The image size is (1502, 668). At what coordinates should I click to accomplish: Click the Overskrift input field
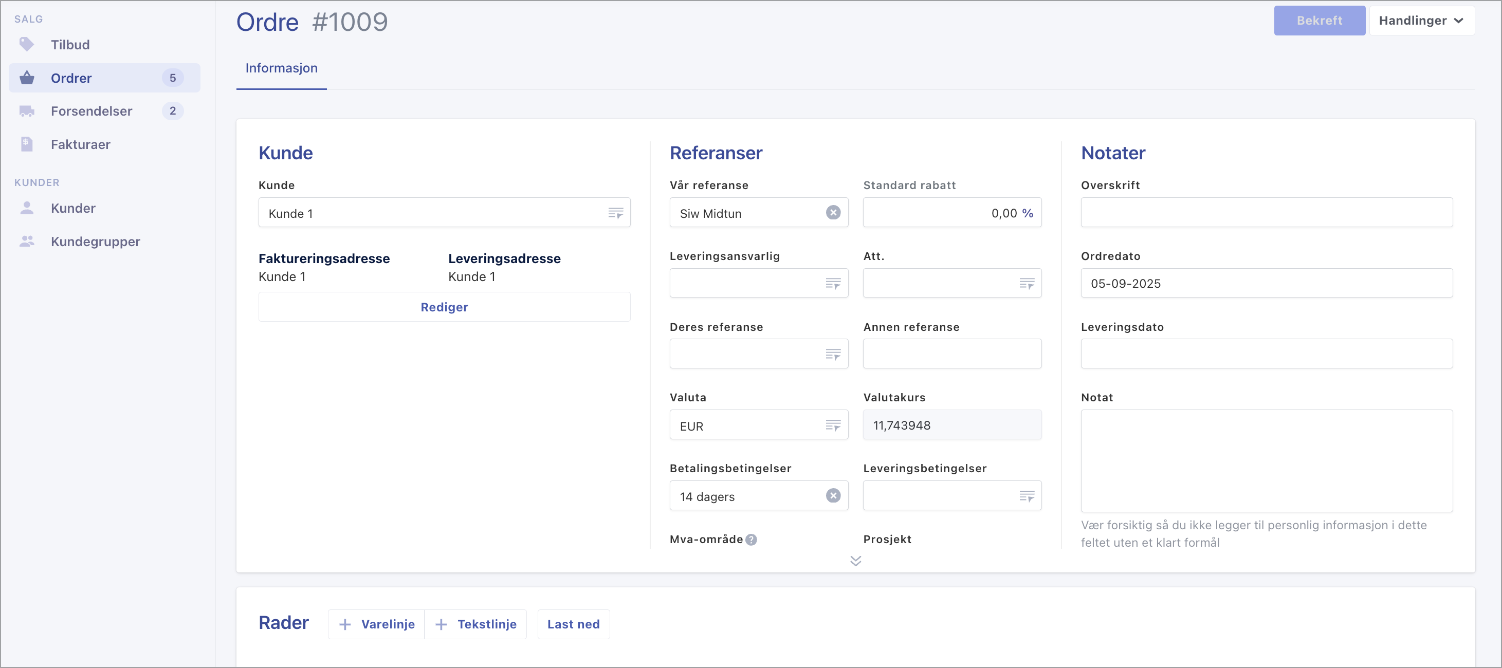point(1266,213)
